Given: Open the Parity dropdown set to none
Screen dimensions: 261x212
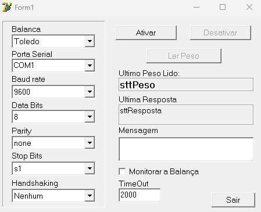Looking at the screenshot, I should coord(53,143).
